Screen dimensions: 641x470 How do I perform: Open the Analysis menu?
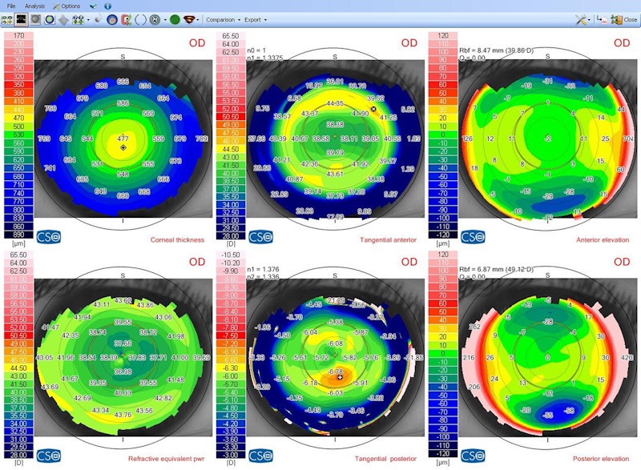(34, 6)
